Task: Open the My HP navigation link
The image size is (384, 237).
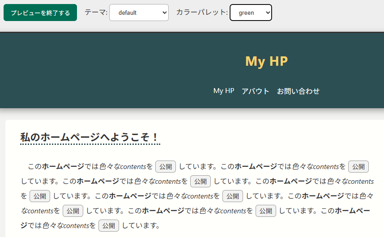Action: 224,91
